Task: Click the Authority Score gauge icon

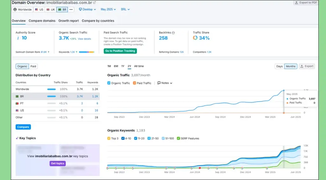Action: pyautogui.click(x=18, y=38)
